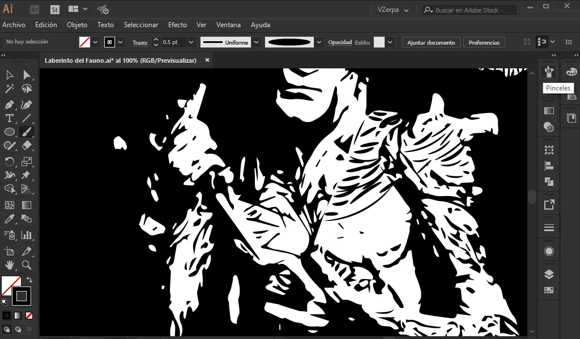580x339 pixels.
Task: Select the Type tool
Action: (10, 118)
